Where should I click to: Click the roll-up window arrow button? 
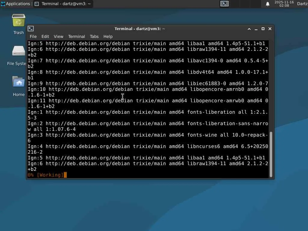pyautogui.click(x=249, y=29)
